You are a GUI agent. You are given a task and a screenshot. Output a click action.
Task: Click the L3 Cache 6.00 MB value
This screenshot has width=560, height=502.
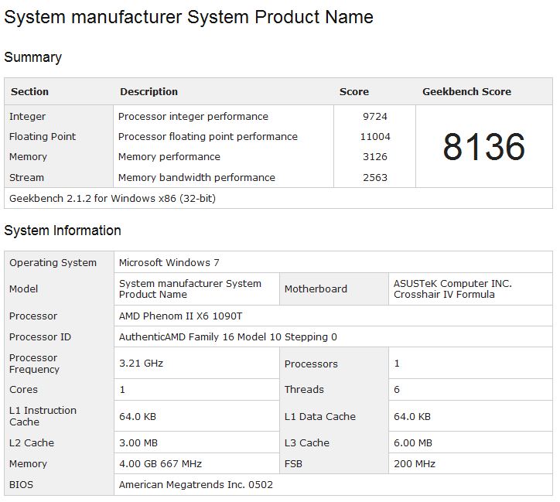412,443
